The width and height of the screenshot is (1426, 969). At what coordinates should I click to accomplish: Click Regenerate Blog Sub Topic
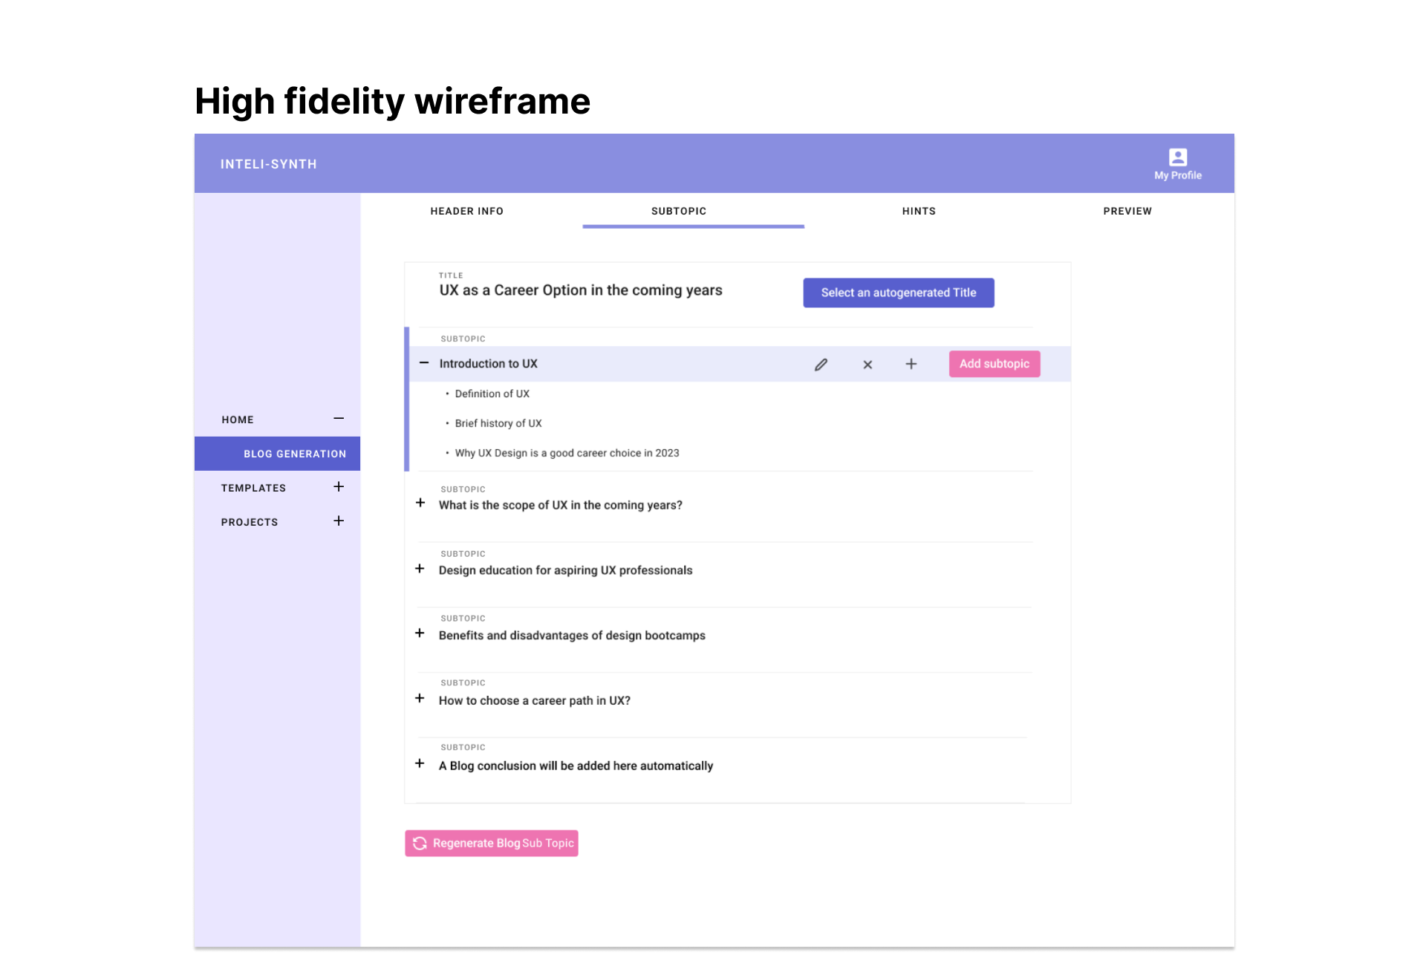(491, 843)
